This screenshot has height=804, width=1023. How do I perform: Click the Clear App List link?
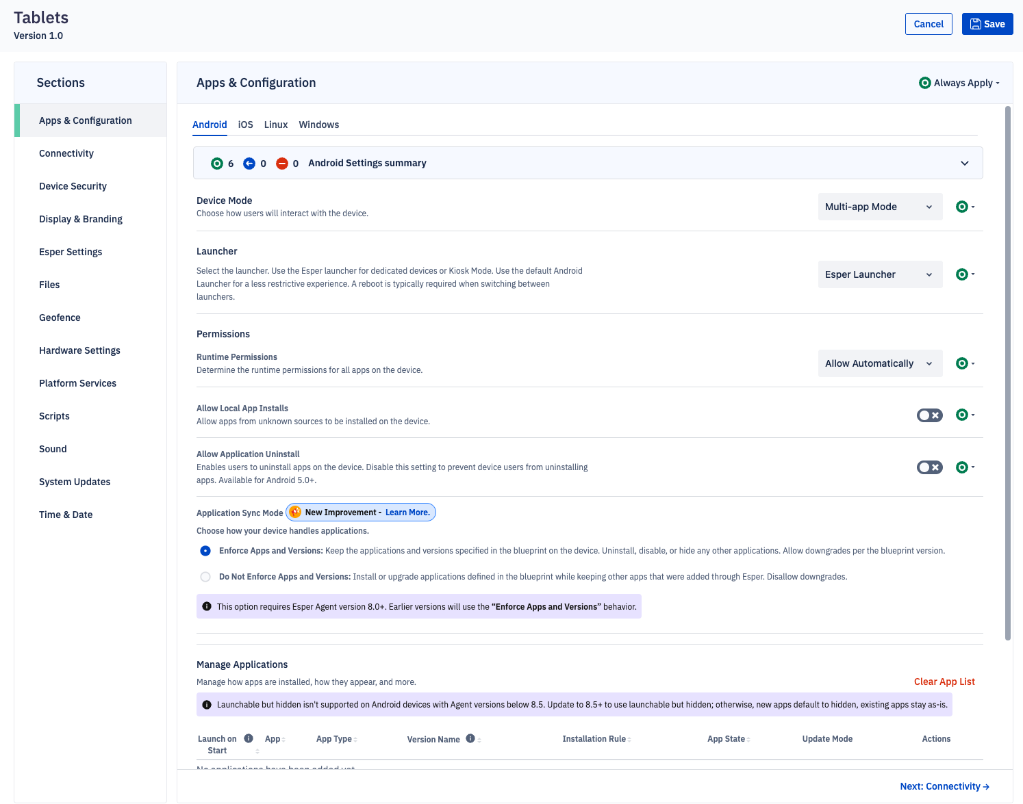pyautogui.click(x=944, y=682)
